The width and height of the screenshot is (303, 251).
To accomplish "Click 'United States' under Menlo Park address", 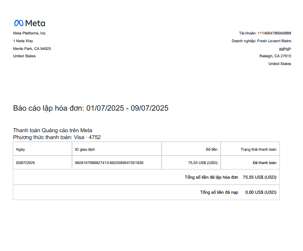I will [24, 56].
